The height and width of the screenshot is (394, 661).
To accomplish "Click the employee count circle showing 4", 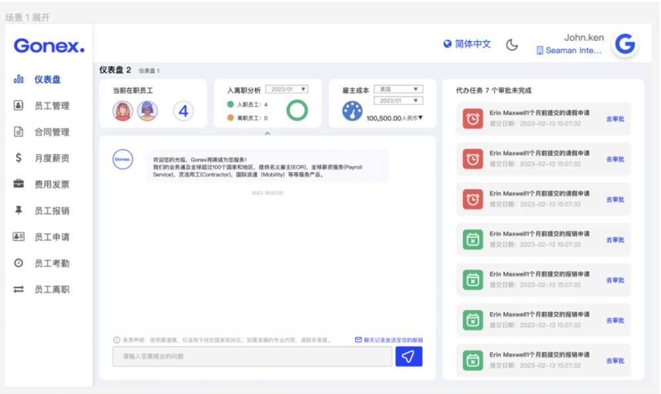I will coord(183,111).
